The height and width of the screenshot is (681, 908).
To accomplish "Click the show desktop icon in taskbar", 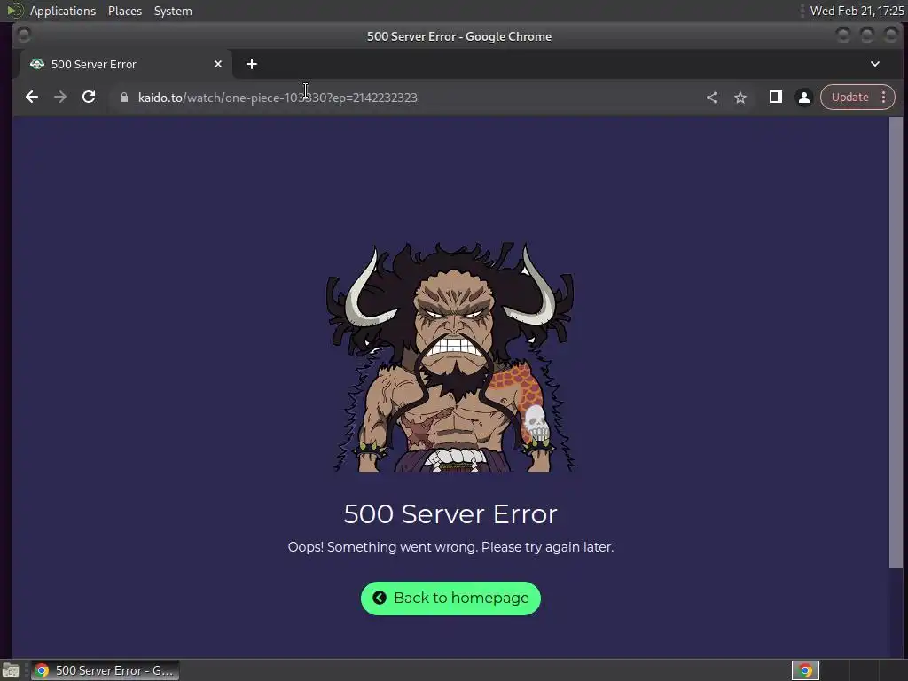I will point(11,670).
